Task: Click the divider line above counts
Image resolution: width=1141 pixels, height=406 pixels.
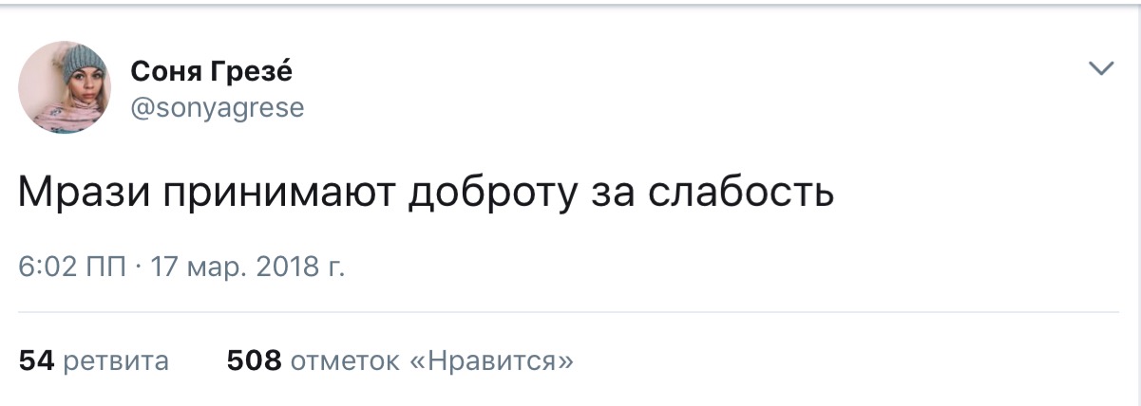Action: click(x=569, y=312)
